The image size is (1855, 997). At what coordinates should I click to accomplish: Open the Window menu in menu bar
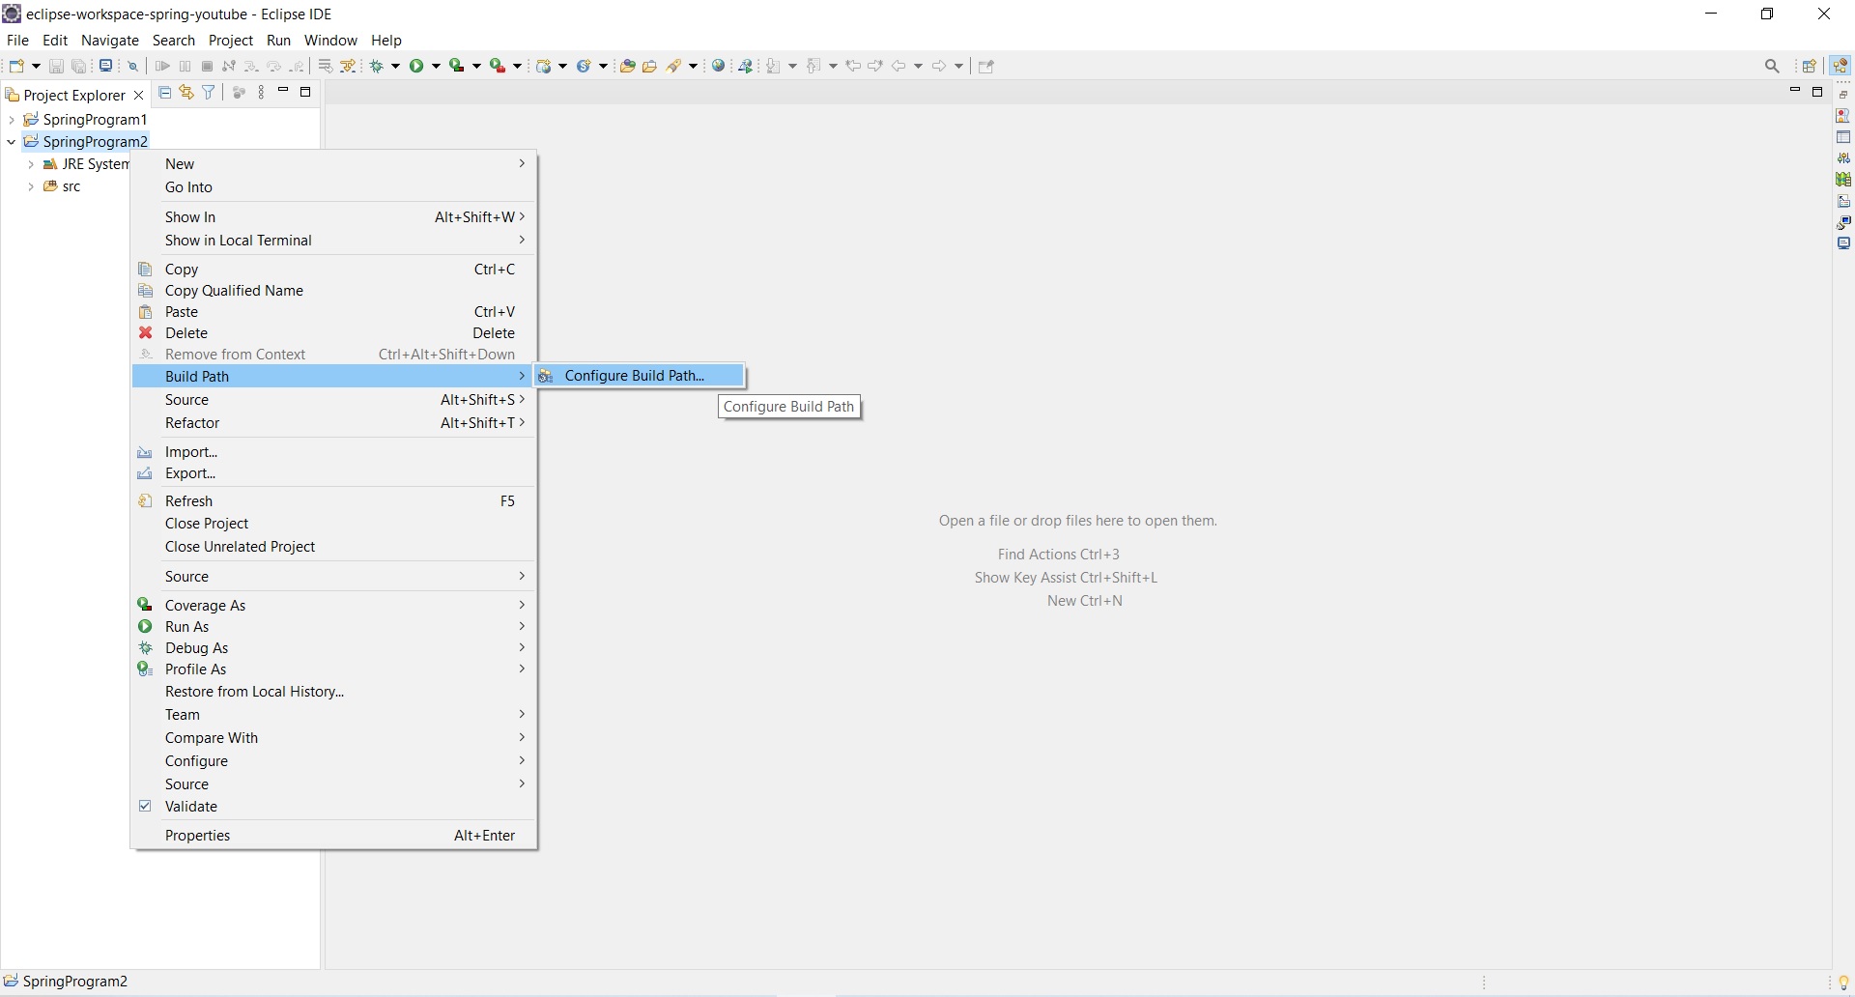[x=330, y=41]
